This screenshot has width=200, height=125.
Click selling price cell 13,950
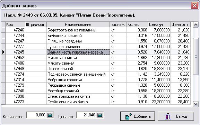(x=181, y=80)
